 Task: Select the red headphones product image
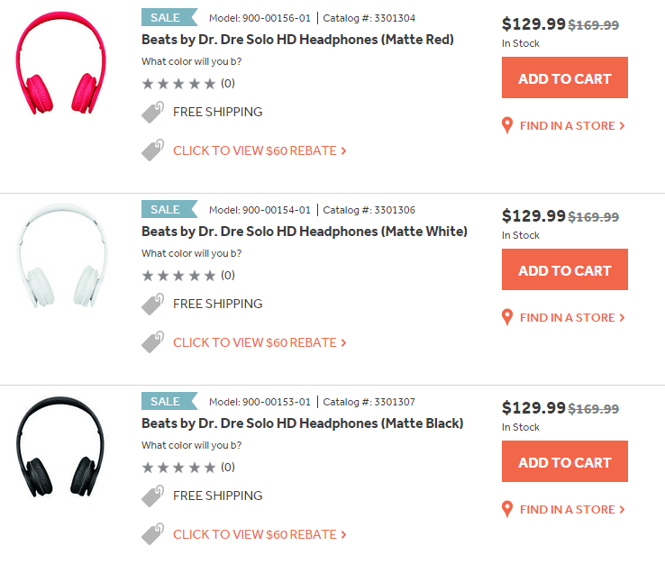60,63
